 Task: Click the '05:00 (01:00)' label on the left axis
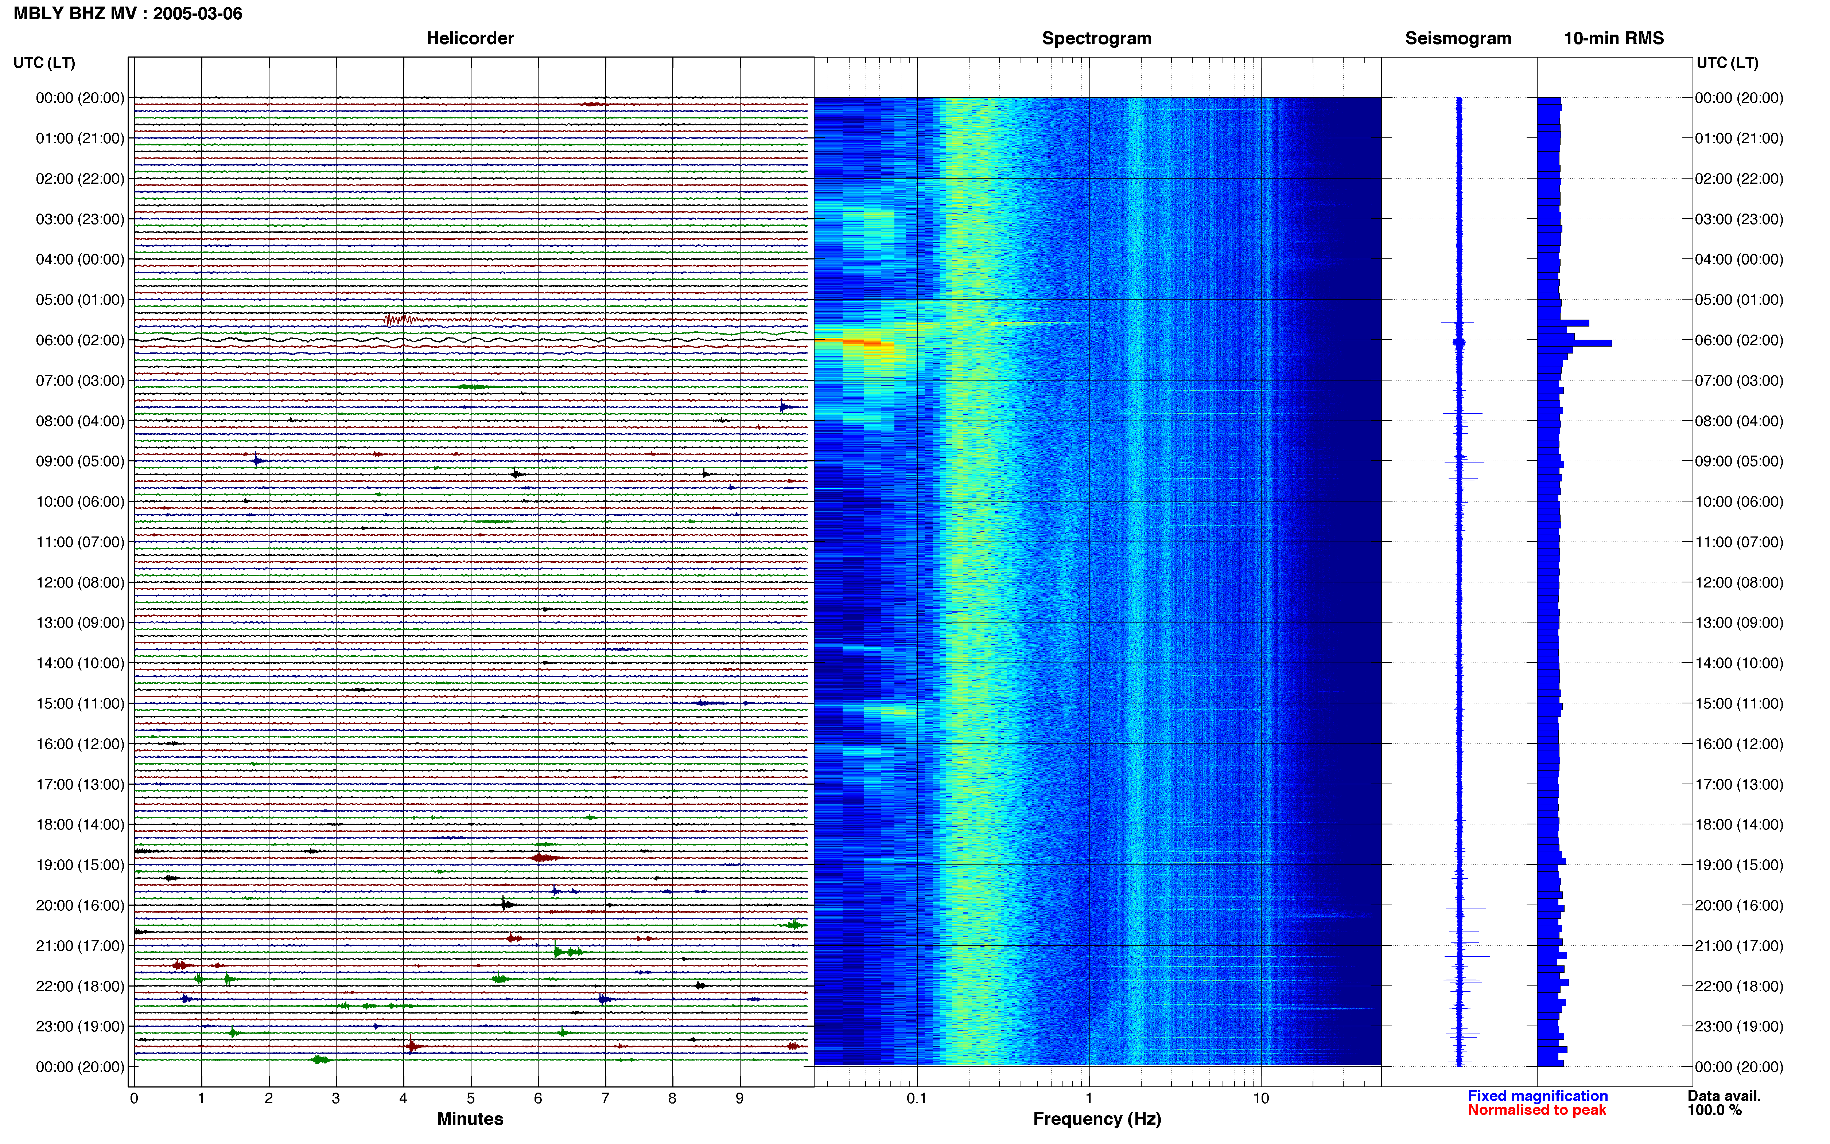pos(80,300)
